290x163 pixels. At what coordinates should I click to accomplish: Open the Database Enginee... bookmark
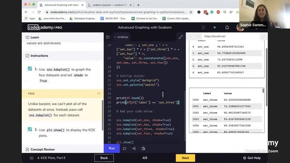[x=83, y=19]
